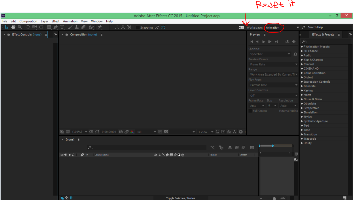
Task: Select the Unified Camera tool
Action: click(x=34, y=27)
